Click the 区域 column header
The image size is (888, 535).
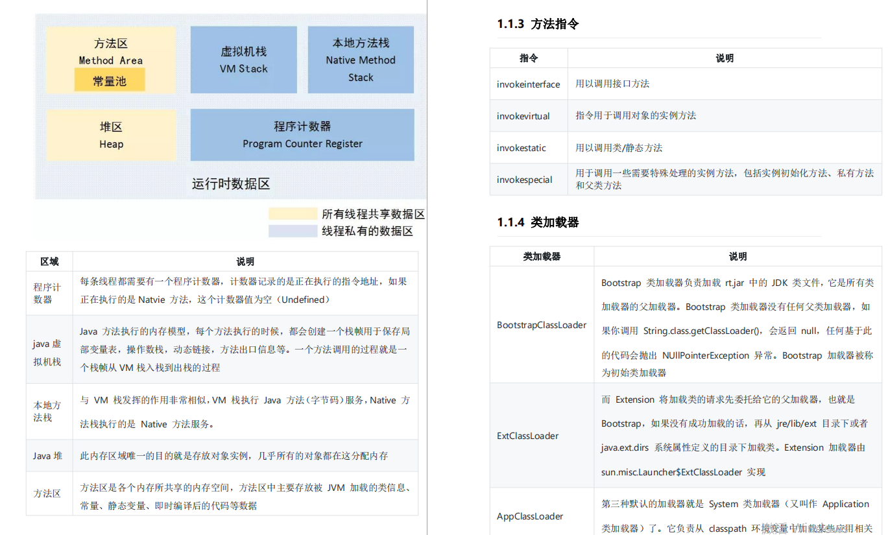click(49, 261)
